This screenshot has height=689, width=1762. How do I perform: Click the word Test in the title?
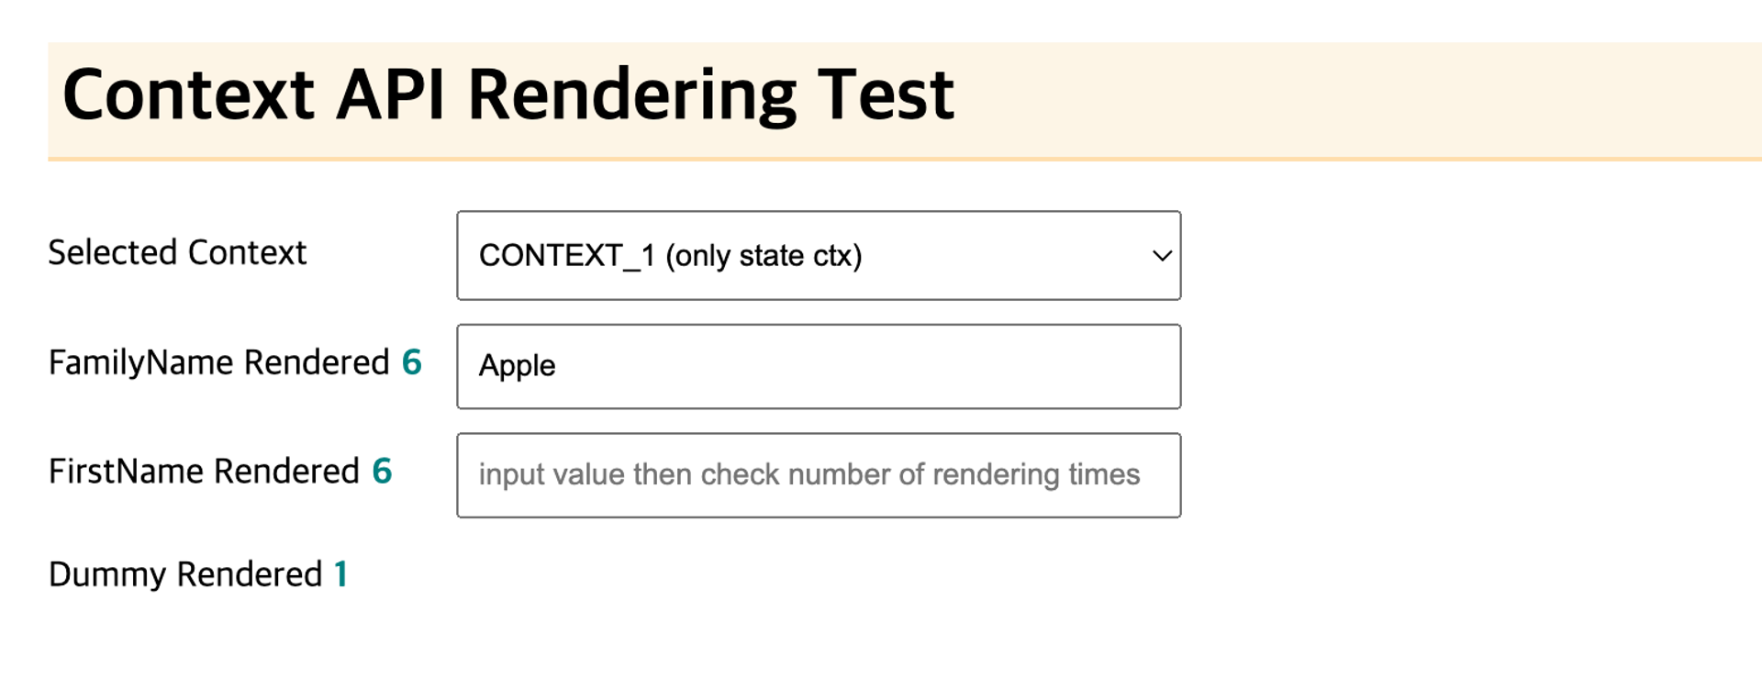click(886, 94)
